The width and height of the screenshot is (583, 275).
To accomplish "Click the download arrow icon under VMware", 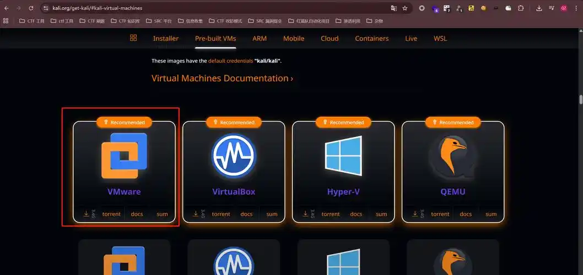I will pos(87,214).
